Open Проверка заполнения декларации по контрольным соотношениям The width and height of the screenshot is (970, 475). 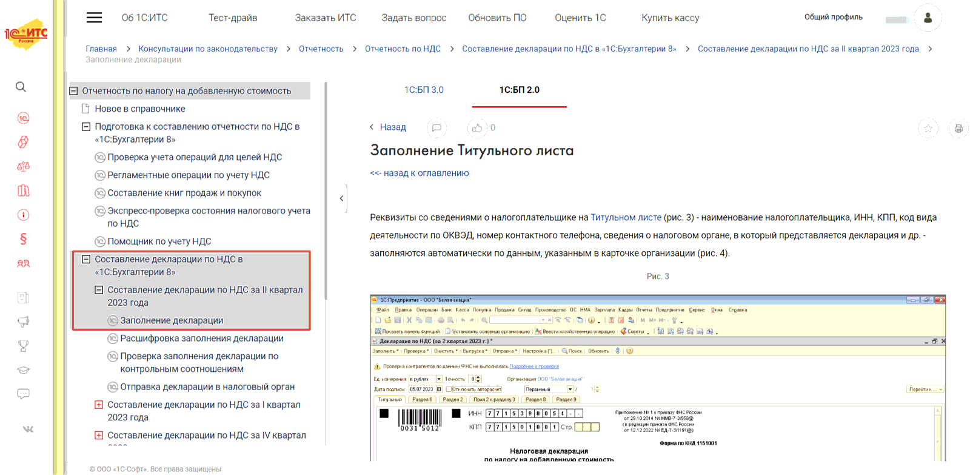[x=199, y=363]
